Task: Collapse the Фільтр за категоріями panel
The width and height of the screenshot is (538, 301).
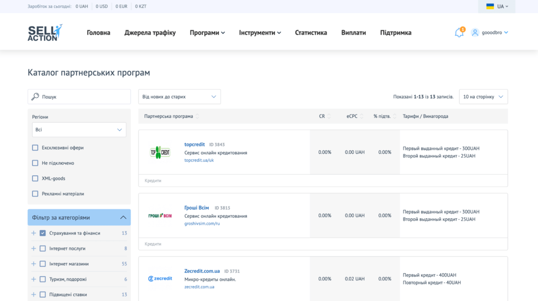Action: tap(123, 217)
